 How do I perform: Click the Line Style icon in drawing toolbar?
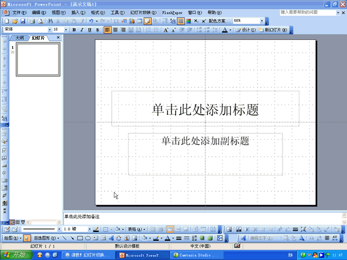(179, 238)
